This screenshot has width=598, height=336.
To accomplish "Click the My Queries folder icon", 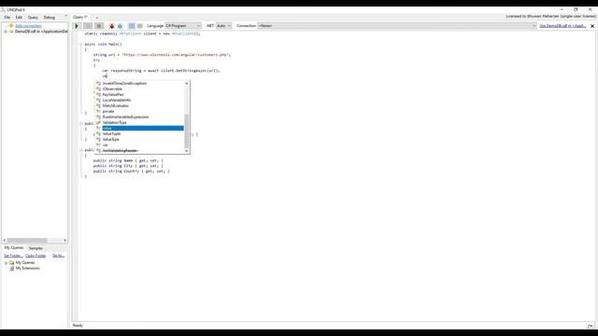I will point(11,263).
